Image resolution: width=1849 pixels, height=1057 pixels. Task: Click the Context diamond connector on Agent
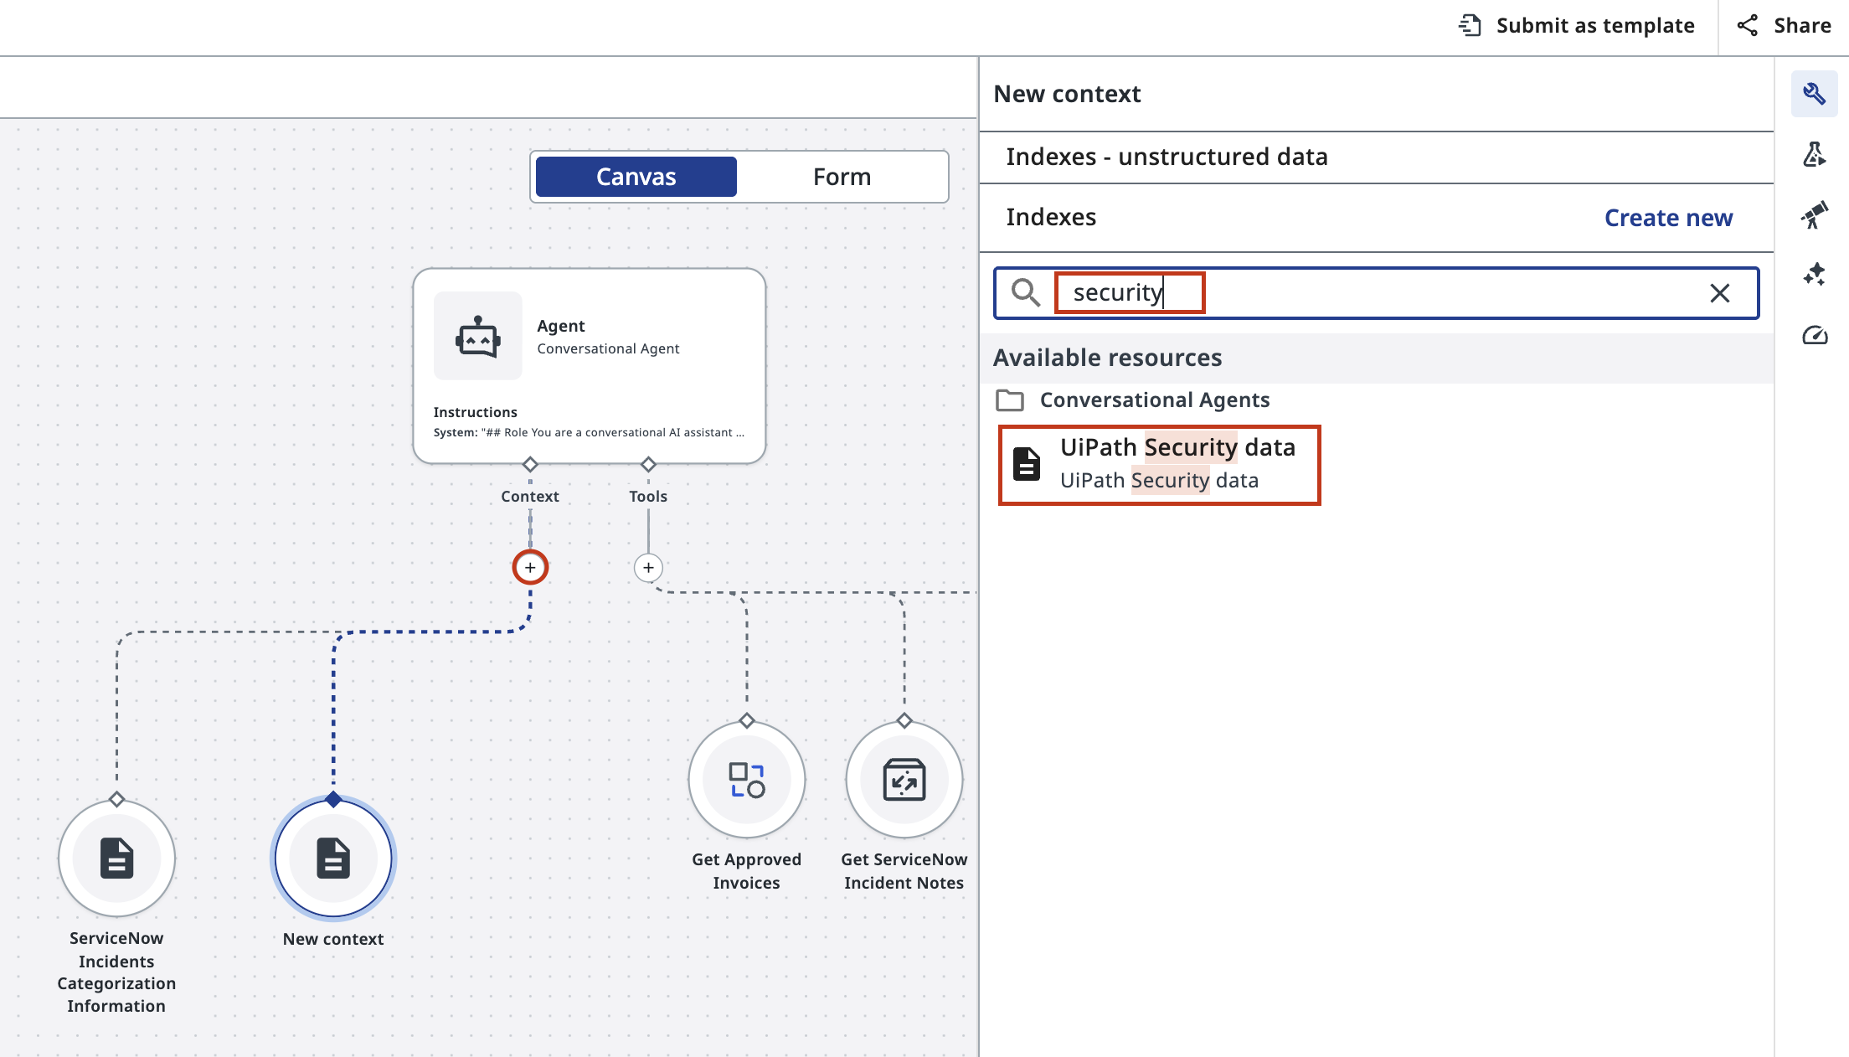[530, 464]
